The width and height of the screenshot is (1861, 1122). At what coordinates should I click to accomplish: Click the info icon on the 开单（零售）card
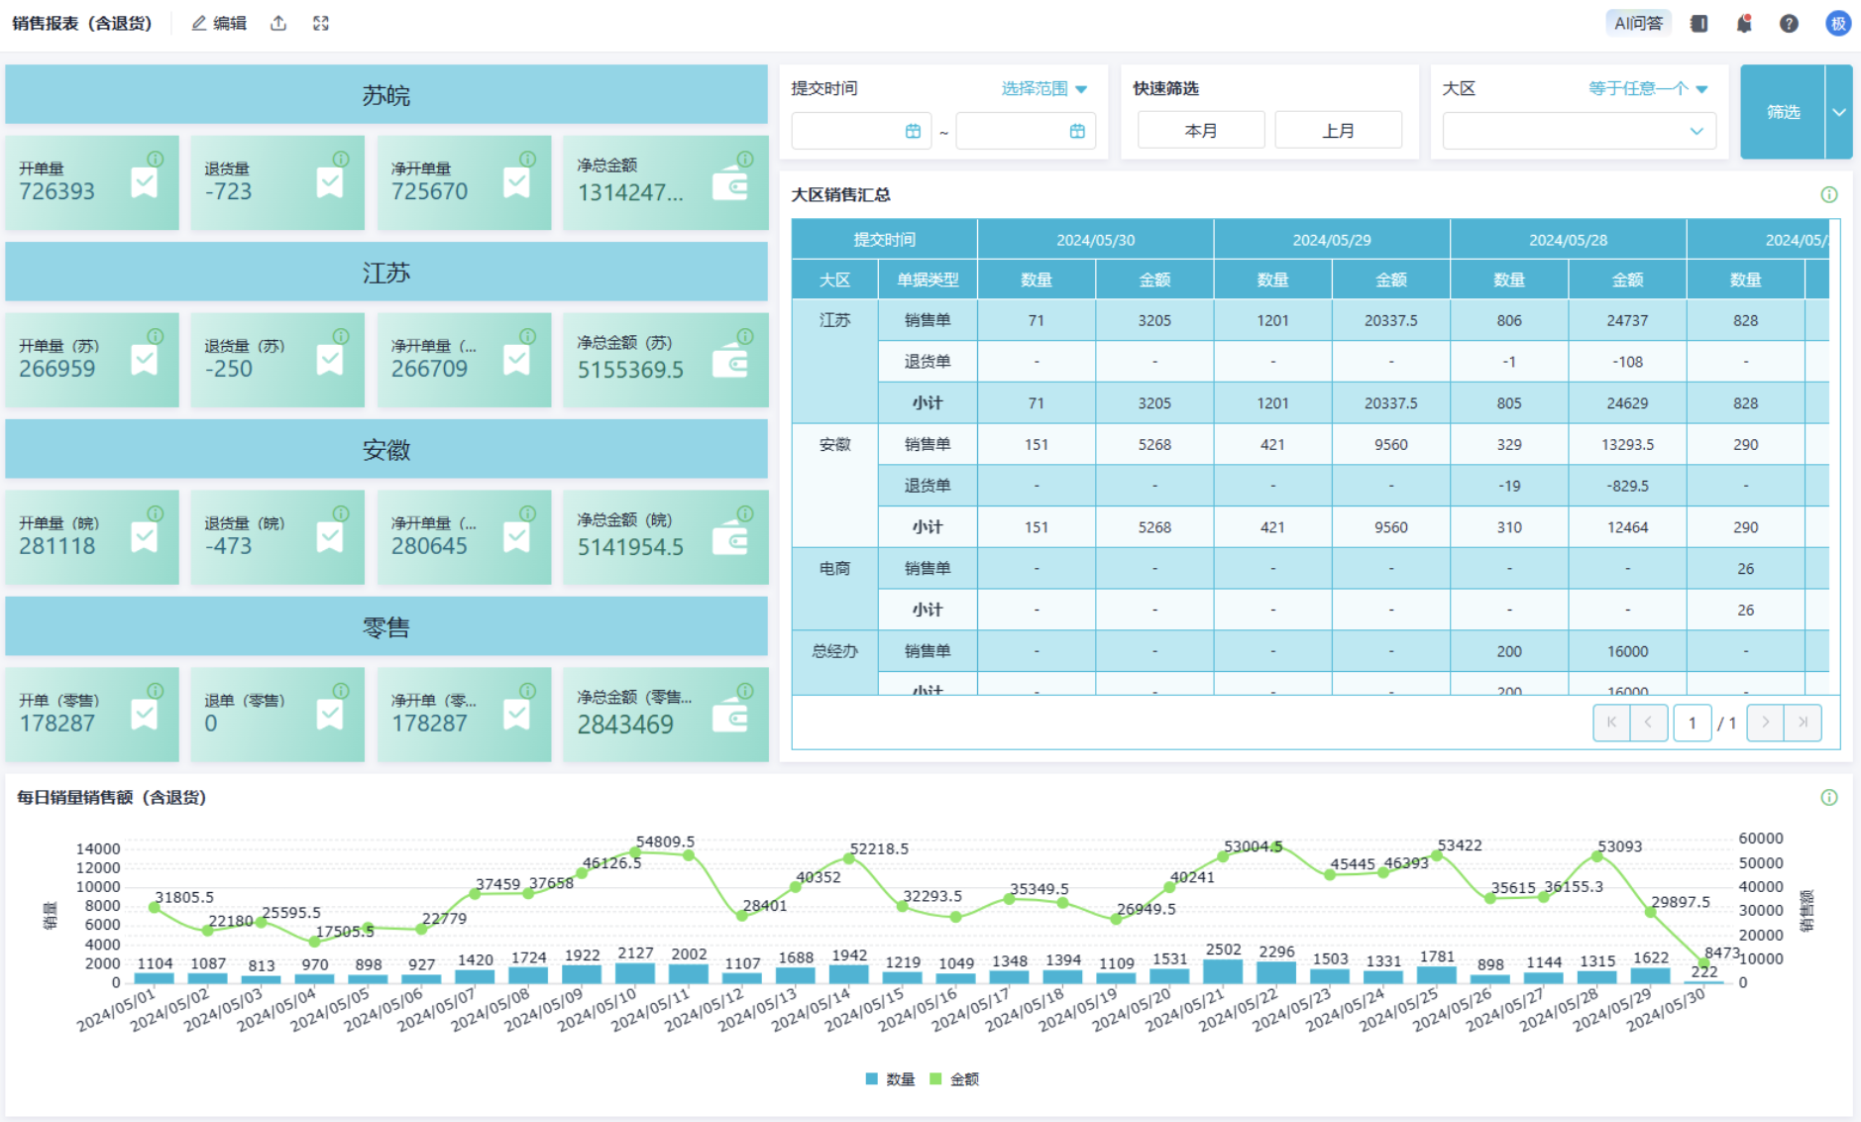click(x=156, y=691)
